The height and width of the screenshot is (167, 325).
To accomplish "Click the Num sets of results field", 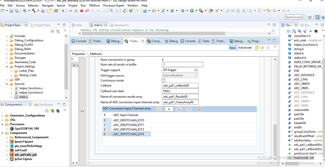I will (182, 64).
